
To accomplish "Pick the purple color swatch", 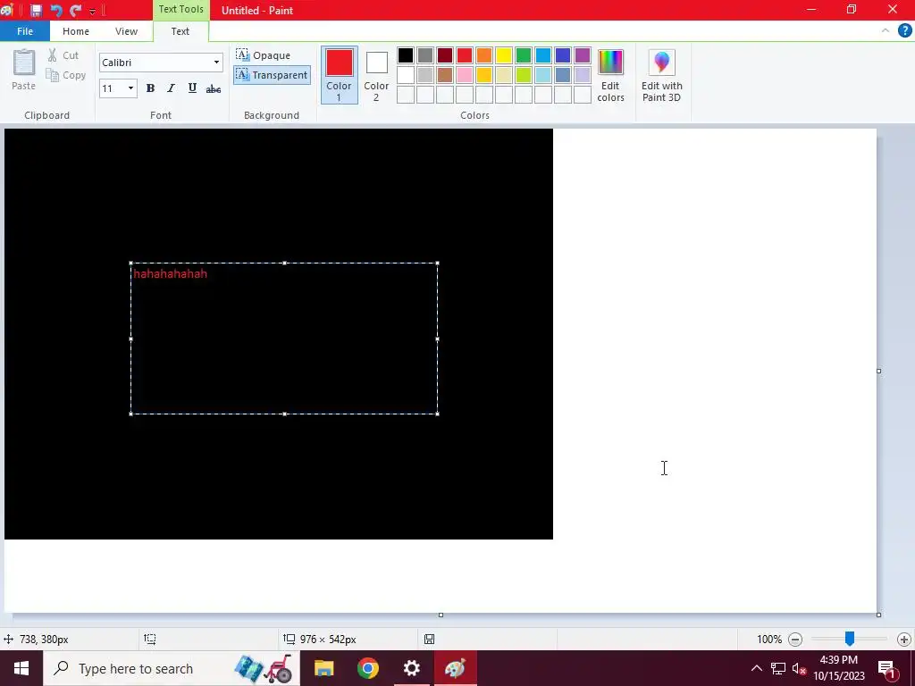I will (583, 55).
